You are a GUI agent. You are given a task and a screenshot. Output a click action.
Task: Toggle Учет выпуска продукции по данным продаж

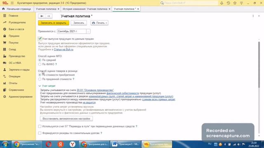[40, 39]
